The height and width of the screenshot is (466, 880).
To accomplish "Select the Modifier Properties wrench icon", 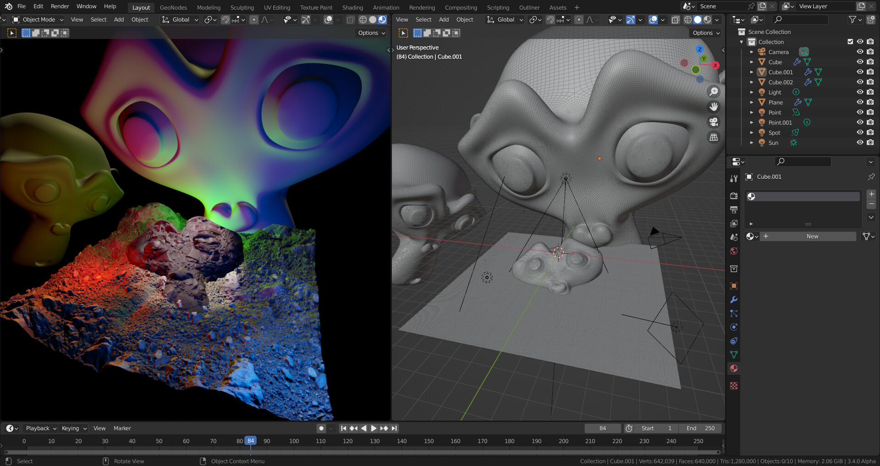I will point(734,300).
